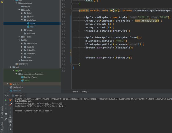Viewport: 172px width, 133px height.
Task: Open the Structure tool window tab
Action: click(x=2, y=112)
